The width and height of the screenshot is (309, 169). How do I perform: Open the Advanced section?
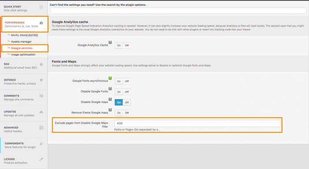tap(24, 129)
